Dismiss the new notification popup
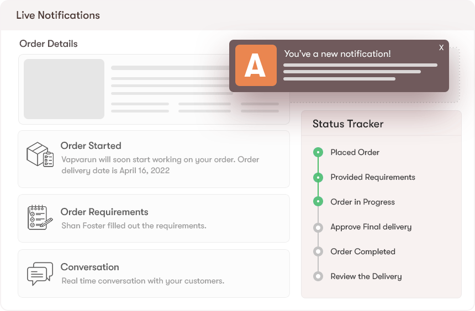 click(441, 48)
